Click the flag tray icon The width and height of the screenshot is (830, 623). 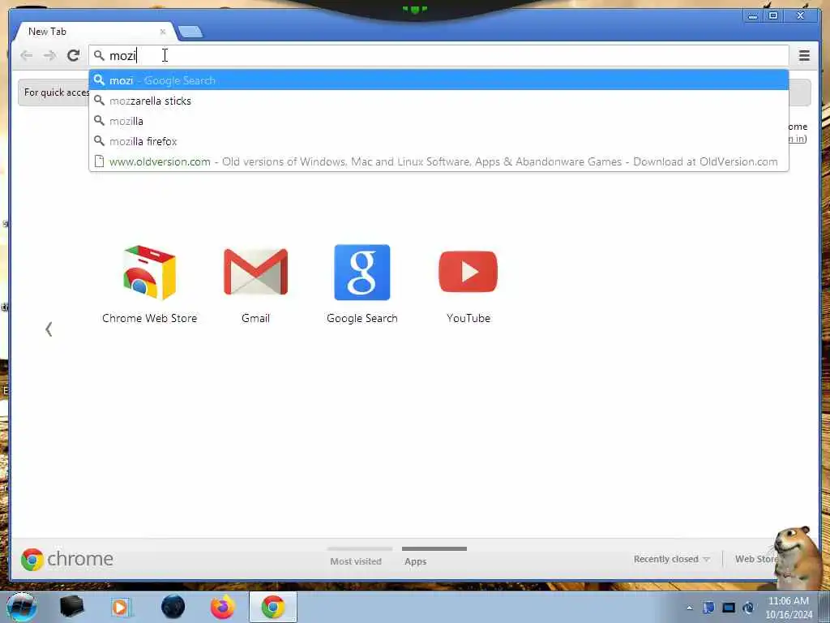tap(708, 608)
